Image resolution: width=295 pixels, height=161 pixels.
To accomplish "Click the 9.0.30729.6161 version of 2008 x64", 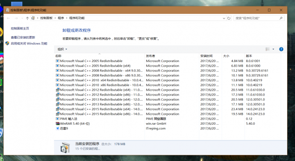I will click(x=257, y=71).
